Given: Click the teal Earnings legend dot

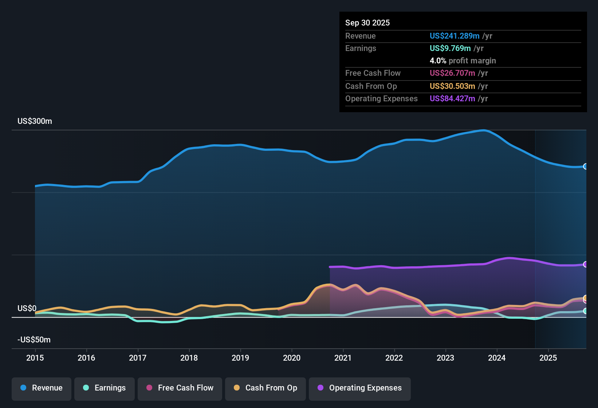Looking at the screenshot, I should coord(86,388).
